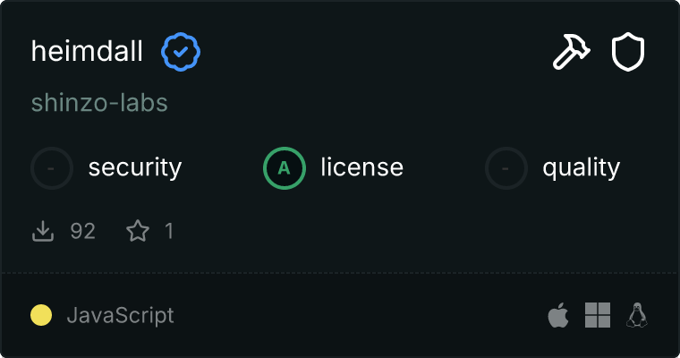This screenshot has height=358, width=680.
Task: Click the blue verified badge icon
Action: pos(181,52)
